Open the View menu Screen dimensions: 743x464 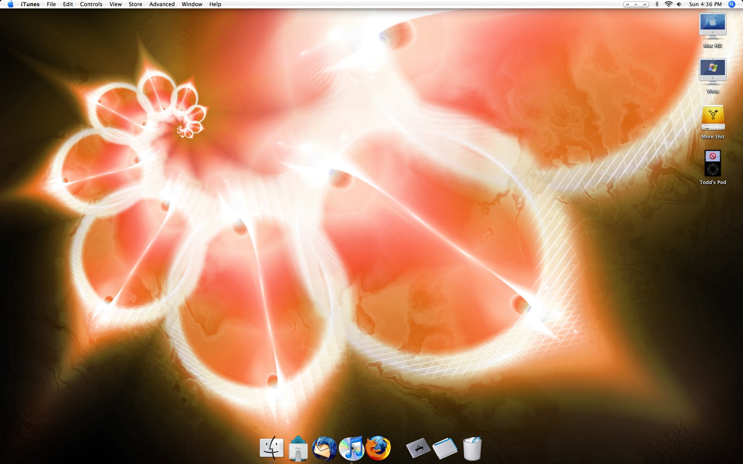point(115,4)
